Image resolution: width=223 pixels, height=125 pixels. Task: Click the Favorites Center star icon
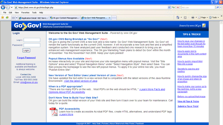pyautogui.click(x=3, y=18)
